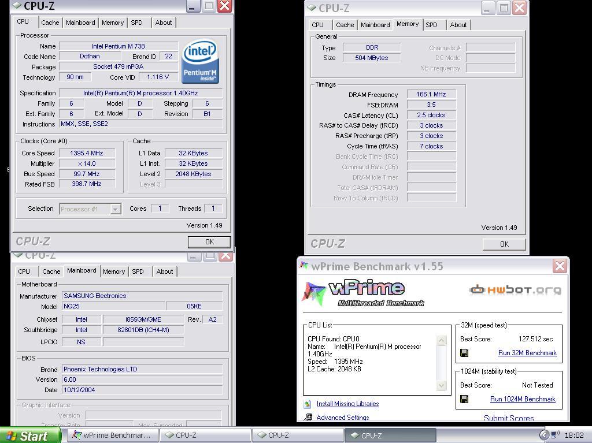Select the Core Speed value 1395.4 MHz
The height and width of the screenshot is (443, 592).
tap(87, 153)
